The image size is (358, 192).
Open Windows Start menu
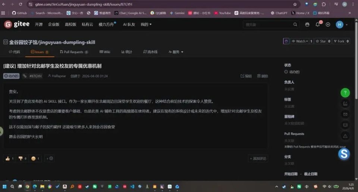tap(4, 186)
